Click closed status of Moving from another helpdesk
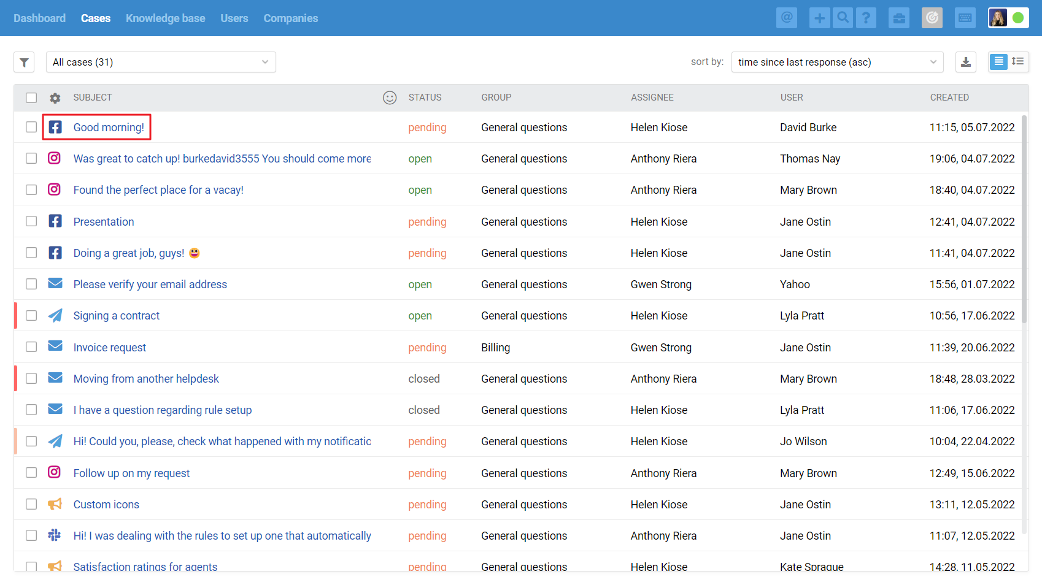 point(424,379)
